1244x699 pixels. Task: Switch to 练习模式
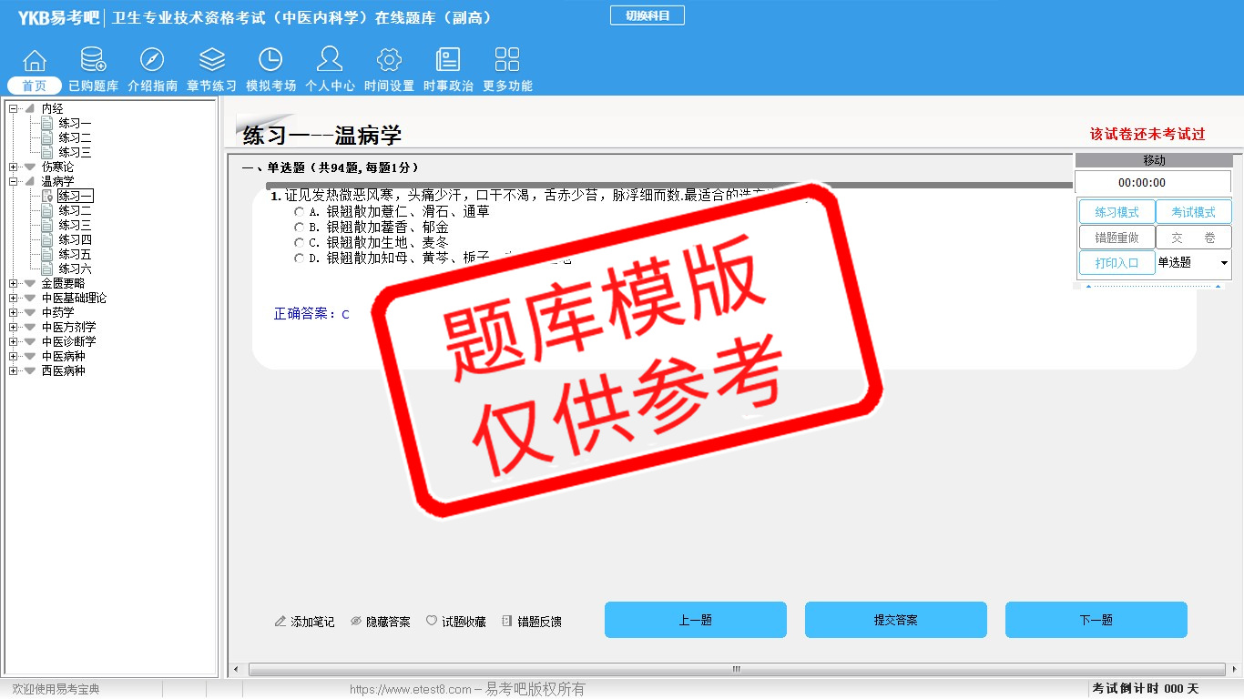[x=1117, y=212]
